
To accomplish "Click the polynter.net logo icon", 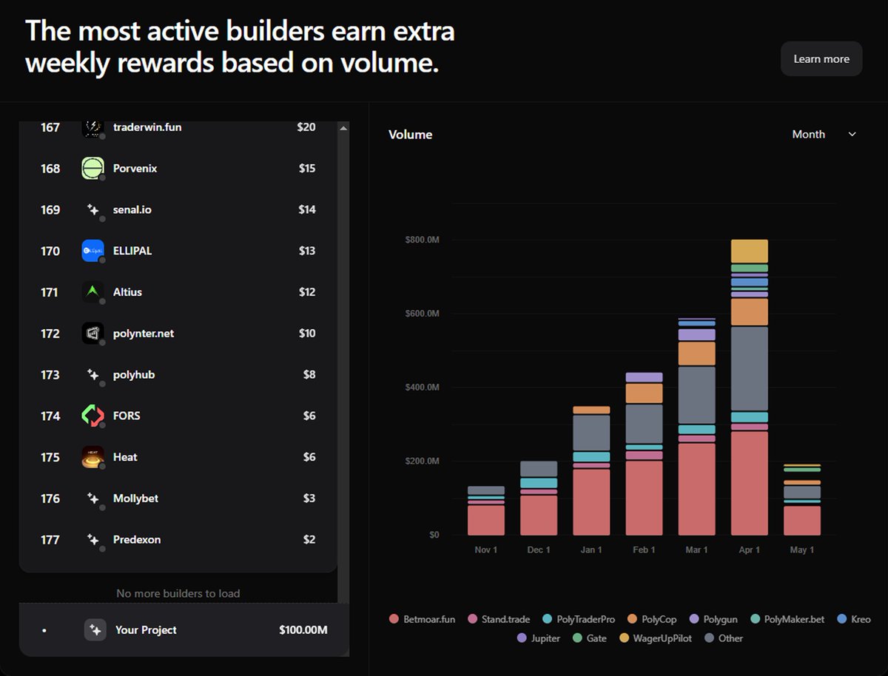I will click(x=92, y=334).
